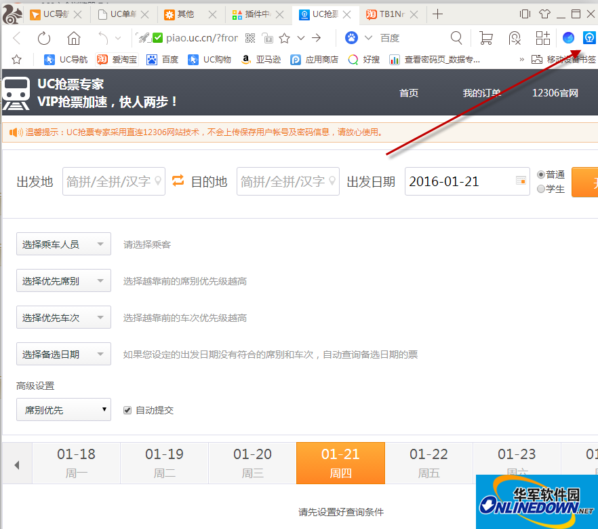Image resolution: width=598 pixels, height=529 pixels.
Task: Click the 12306官网 link
Action: click(x=555, y=93)
